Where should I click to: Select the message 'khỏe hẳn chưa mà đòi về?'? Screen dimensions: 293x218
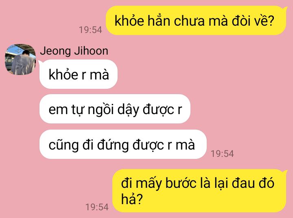click(x=196, y=20)
